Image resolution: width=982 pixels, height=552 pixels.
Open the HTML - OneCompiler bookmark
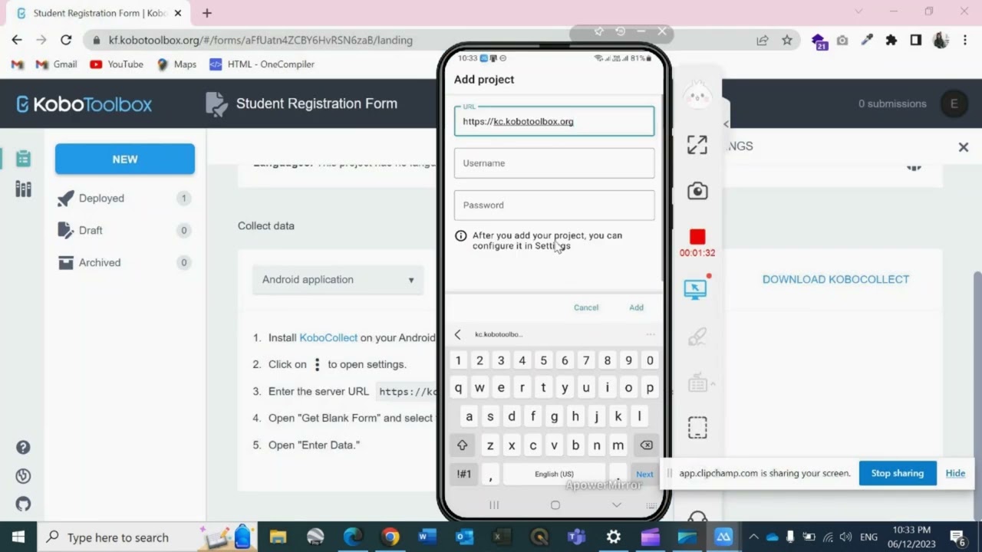tap(262, 64)
